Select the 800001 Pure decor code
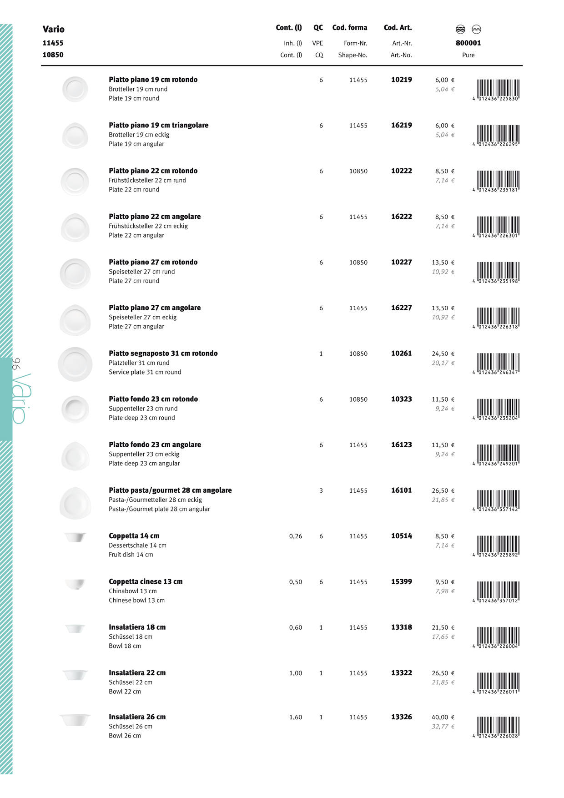 click(x=468, y=43)
